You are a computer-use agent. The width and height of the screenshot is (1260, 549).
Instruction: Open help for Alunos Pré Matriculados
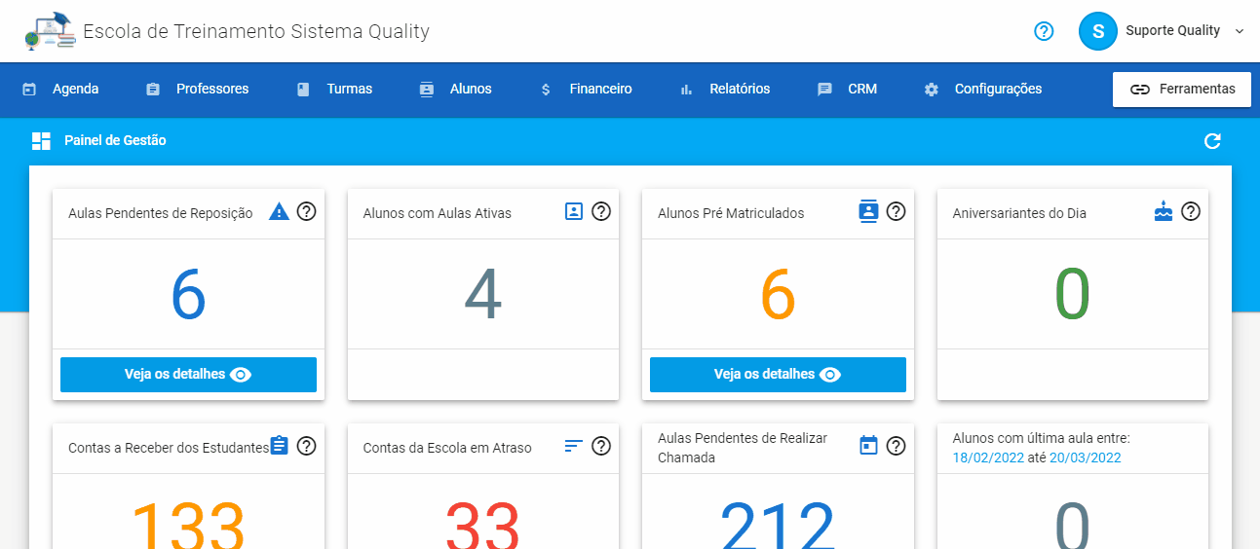click(897, 211)
